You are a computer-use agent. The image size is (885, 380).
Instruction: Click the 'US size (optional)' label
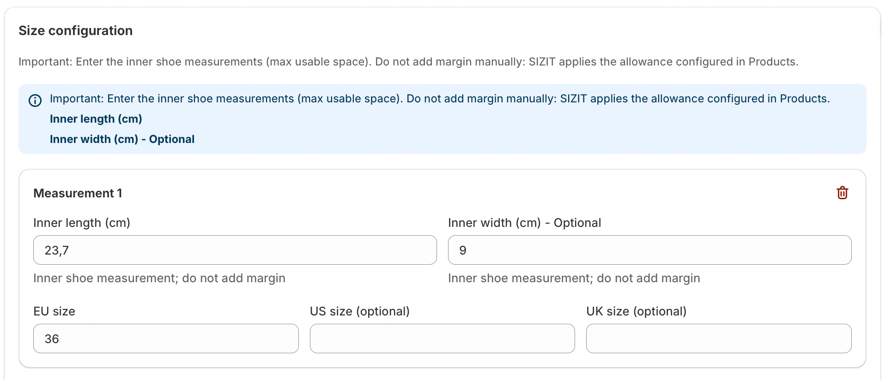[x=359, y=311]
